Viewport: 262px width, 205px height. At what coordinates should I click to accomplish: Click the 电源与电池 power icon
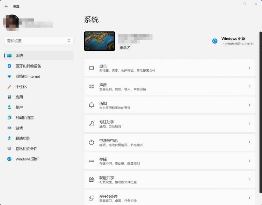click(92, 142)
